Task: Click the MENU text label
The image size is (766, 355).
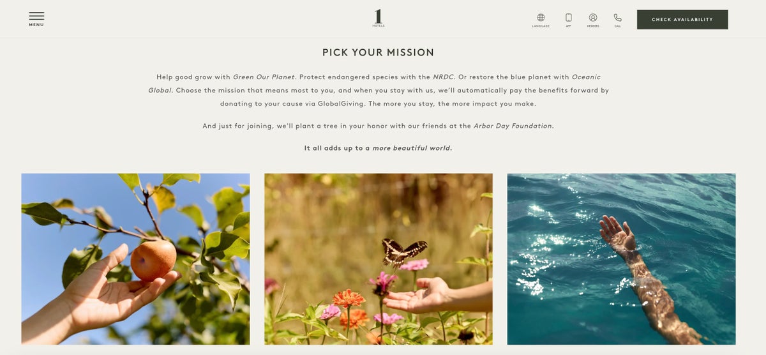Action: click(x=36, y=25)
